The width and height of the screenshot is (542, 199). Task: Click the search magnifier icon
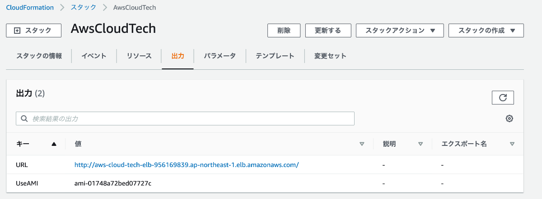point(24,119)
